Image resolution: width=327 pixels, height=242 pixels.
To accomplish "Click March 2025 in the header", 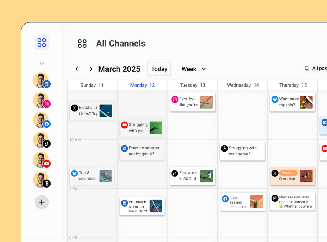I will point(119,69).
